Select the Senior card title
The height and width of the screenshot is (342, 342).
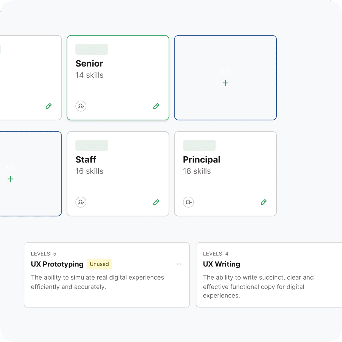tap(89, 64)
